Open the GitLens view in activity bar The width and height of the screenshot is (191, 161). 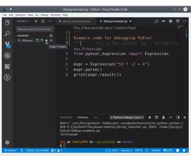pos(7,77)
